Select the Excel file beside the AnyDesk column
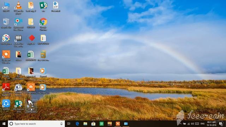The height and width of the screenshot is (127, 226). pyautogui.click(x=31, y=56)
